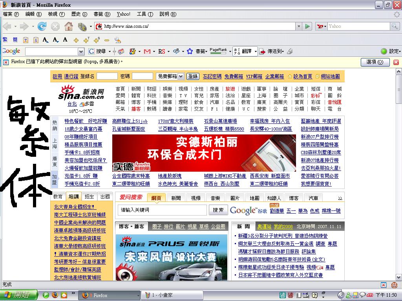The height and width of the screenshot is (301, 402).
Task: Open the Google toolbar 設定 settings menu
Action: point(391,51)
